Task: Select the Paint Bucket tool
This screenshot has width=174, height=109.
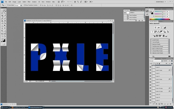Action: pos(5,23)
